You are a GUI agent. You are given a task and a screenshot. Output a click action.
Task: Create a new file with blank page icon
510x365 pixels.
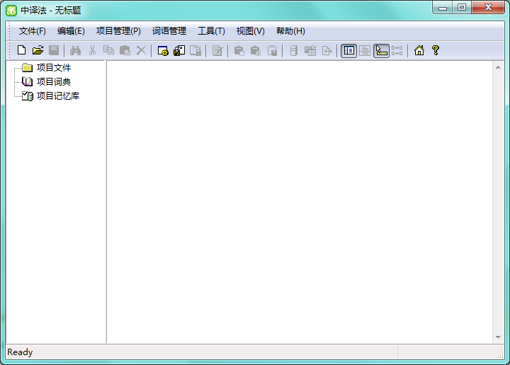point(21,50)
